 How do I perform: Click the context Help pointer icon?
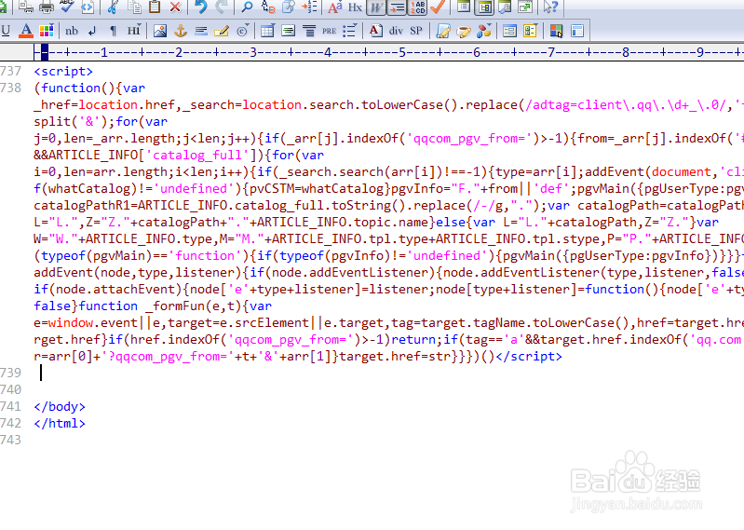point(551,7)
